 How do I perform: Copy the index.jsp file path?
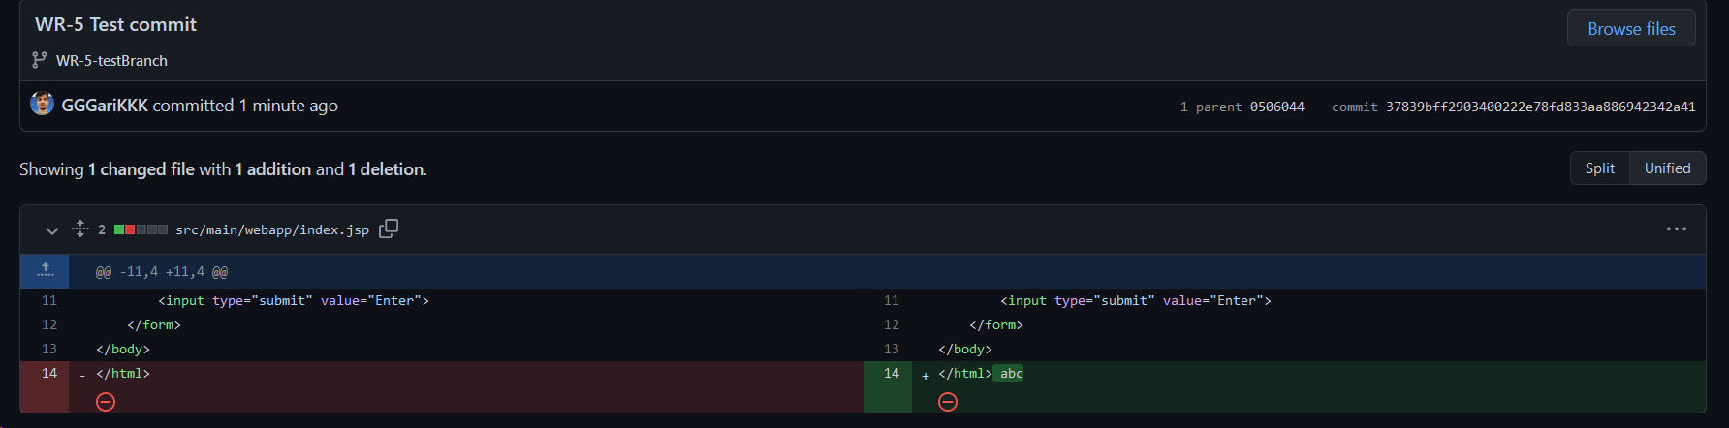389,229
